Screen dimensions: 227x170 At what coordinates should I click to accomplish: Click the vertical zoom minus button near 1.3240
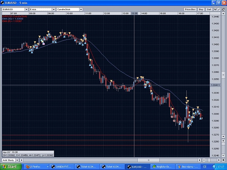223,156
